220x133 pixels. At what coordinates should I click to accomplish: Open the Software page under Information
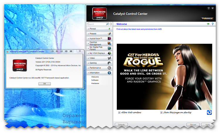coord(95,80)
